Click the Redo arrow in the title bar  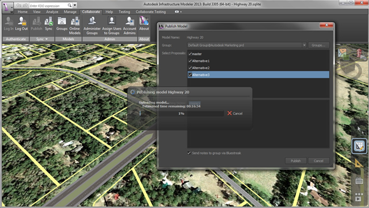point(25,6)
